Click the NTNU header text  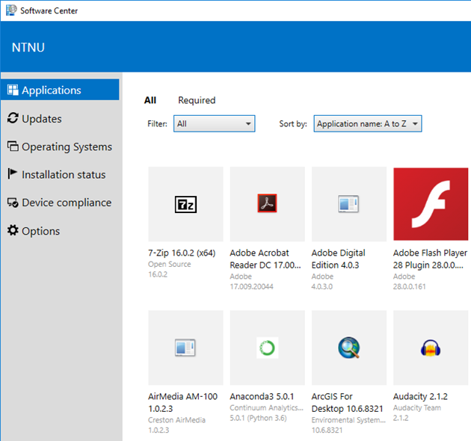point(28,48)
